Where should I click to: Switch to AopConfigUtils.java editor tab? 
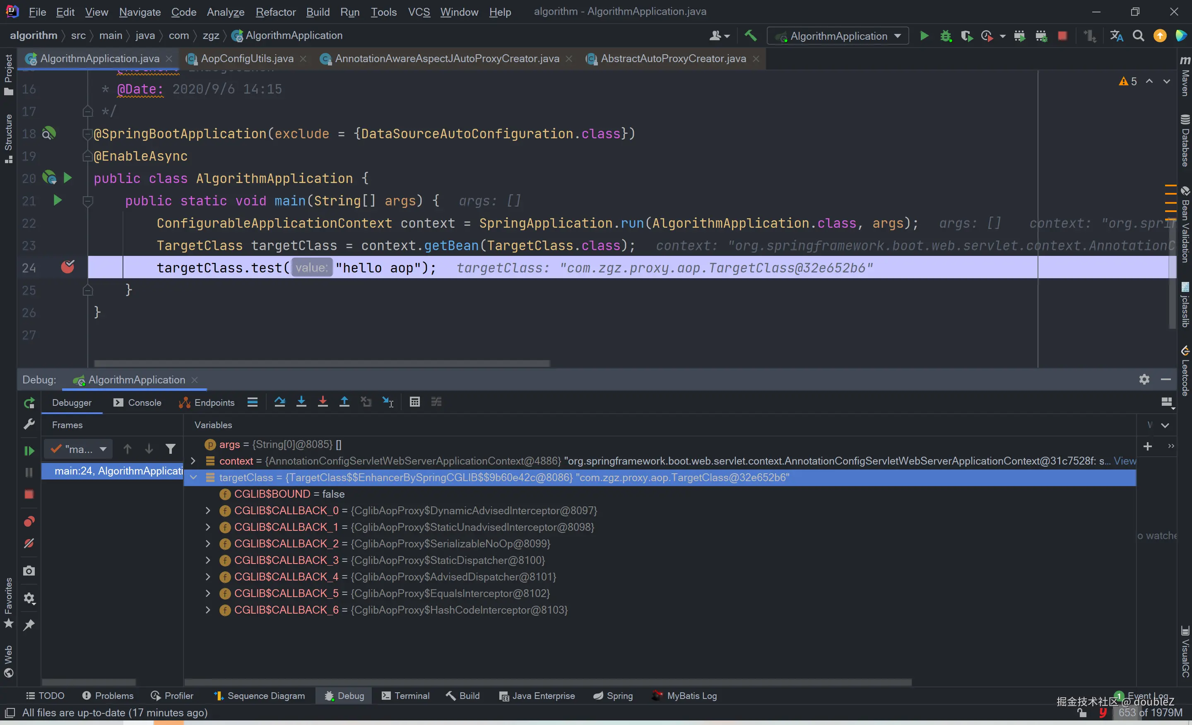click(247, 58)
